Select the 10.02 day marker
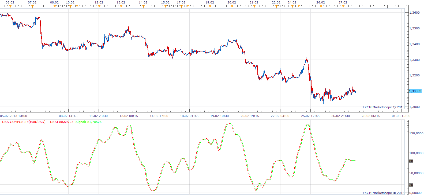 (x=70, y=7)
